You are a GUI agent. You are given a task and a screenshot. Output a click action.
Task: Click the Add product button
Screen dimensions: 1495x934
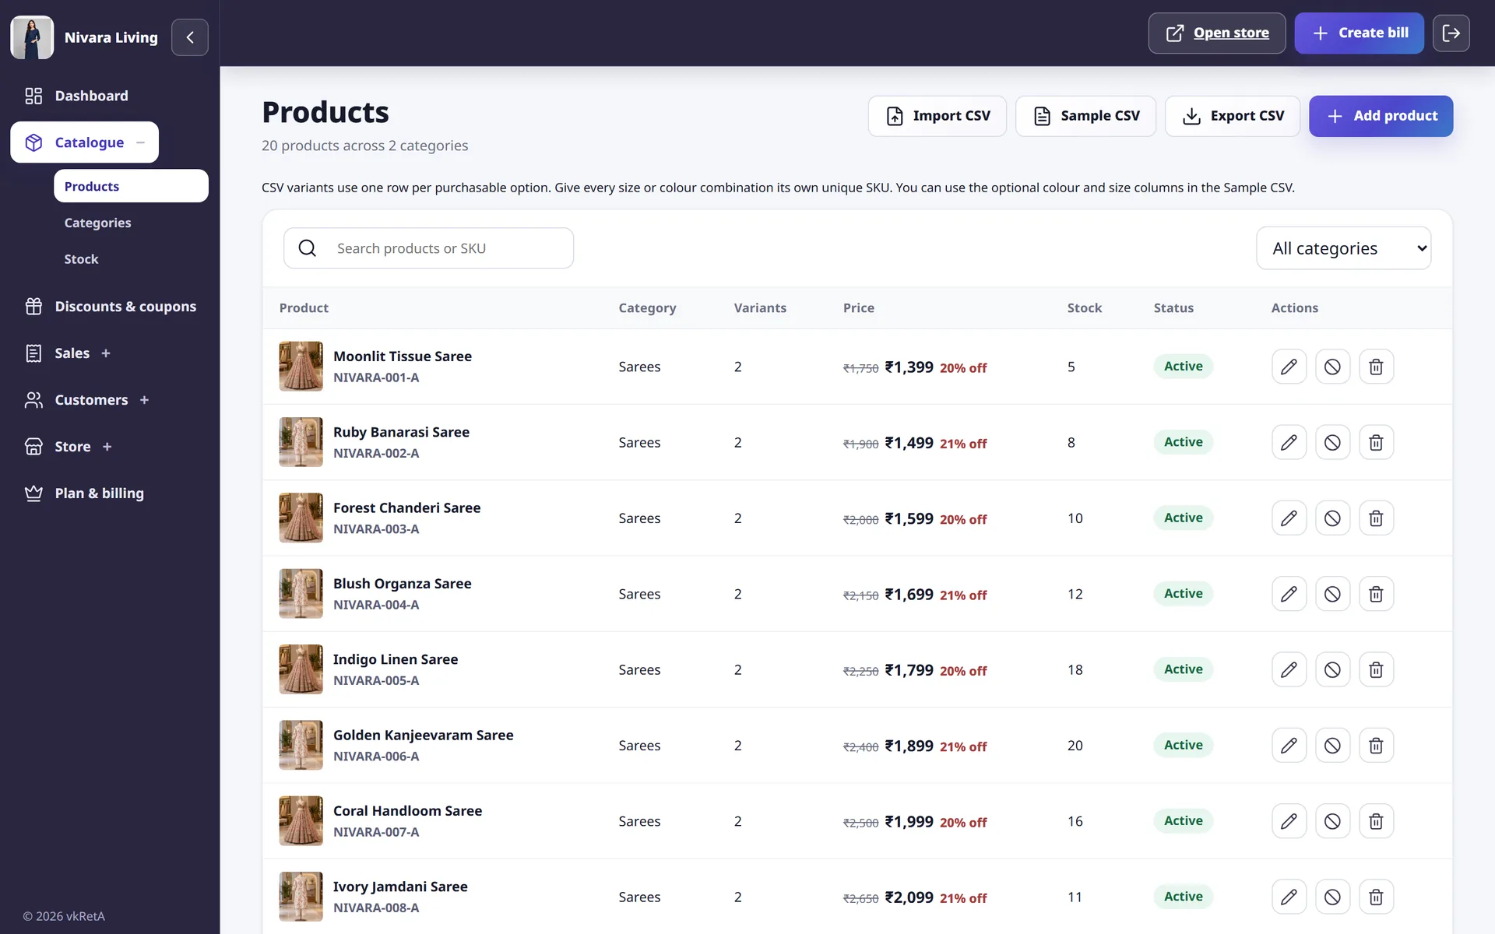1381,116
